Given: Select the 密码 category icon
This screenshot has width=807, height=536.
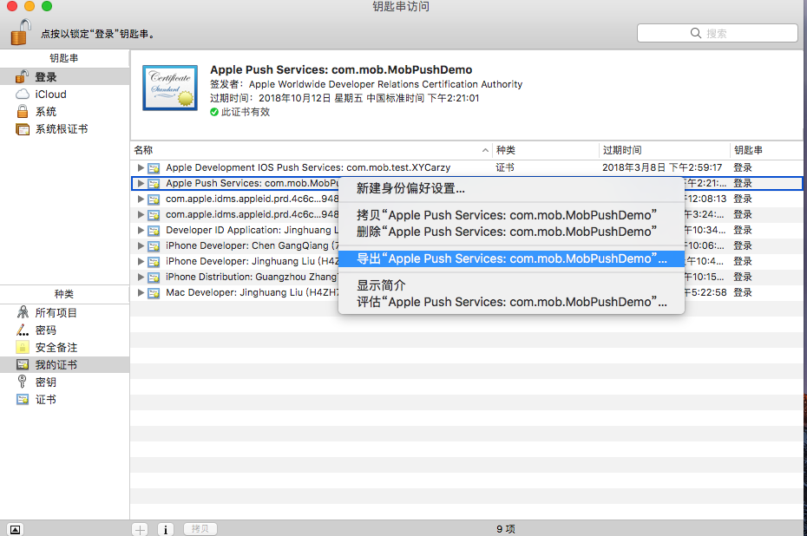Looking at the screenshot, I should click(x=23, y=330).
